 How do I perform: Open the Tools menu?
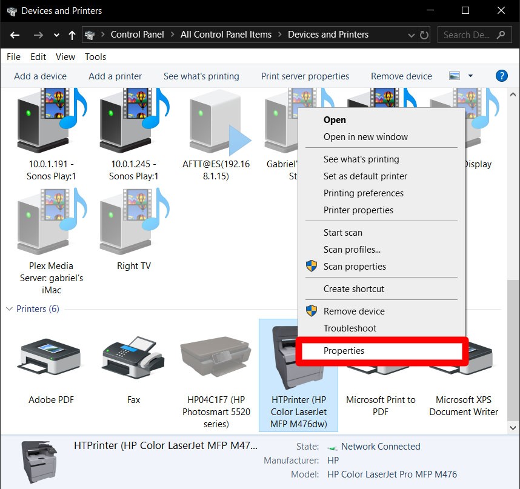coord(95,56)
